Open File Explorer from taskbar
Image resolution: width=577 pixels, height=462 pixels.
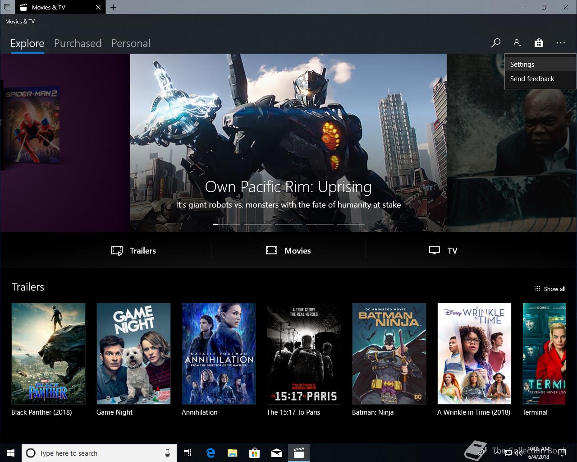[232, 453]
